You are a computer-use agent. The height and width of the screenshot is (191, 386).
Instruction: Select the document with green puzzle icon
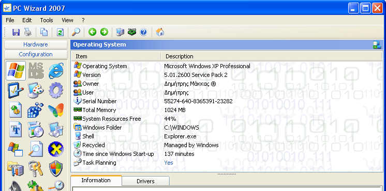[x=16, y=110]
